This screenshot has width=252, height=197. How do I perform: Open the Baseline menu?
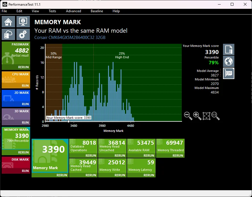click(x=97, y=11)
